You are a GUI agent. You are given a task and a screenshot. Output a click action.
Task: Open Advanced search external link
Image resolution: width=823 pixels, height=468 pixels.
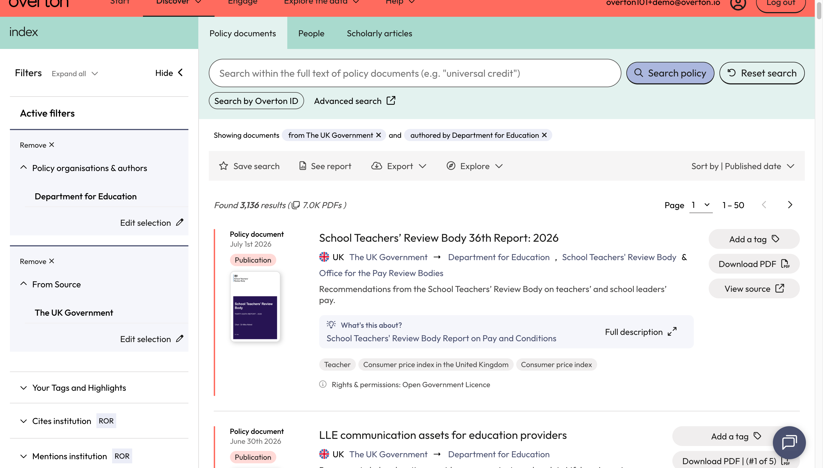point(355,101)
